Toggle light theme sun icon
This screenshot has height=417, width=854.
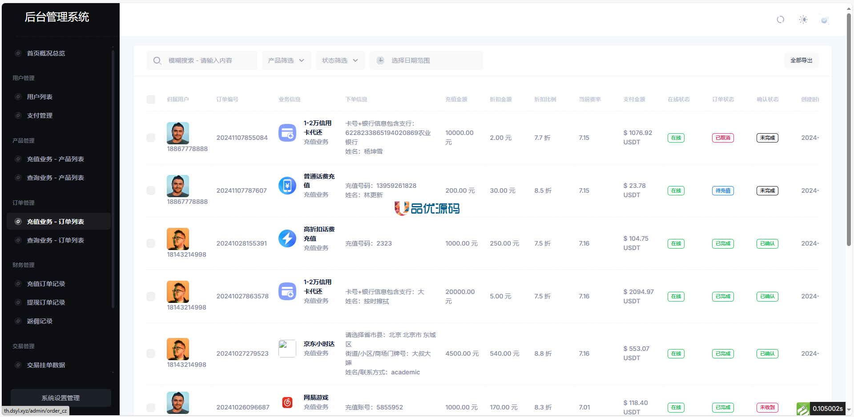(803, 20)
